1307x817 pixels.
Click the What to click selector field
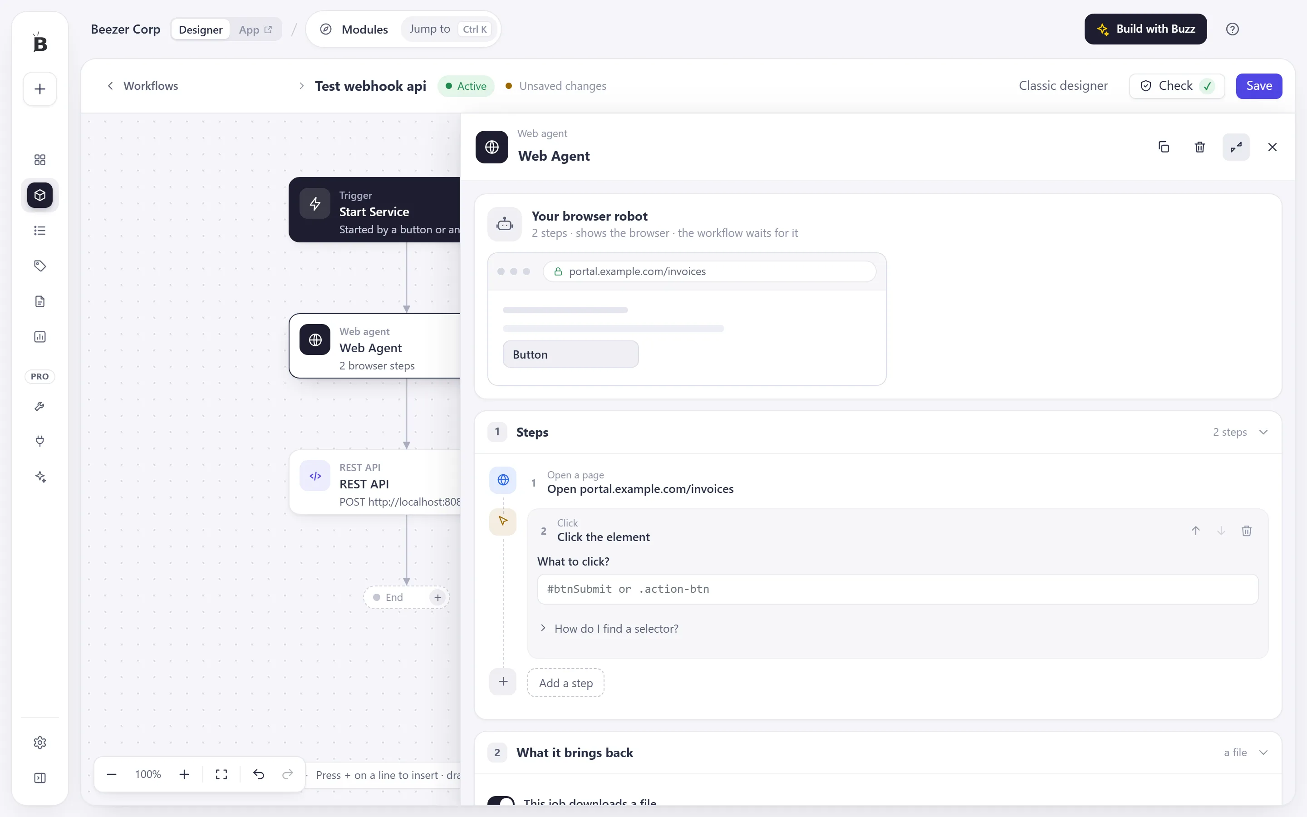[x=898, y=589]
